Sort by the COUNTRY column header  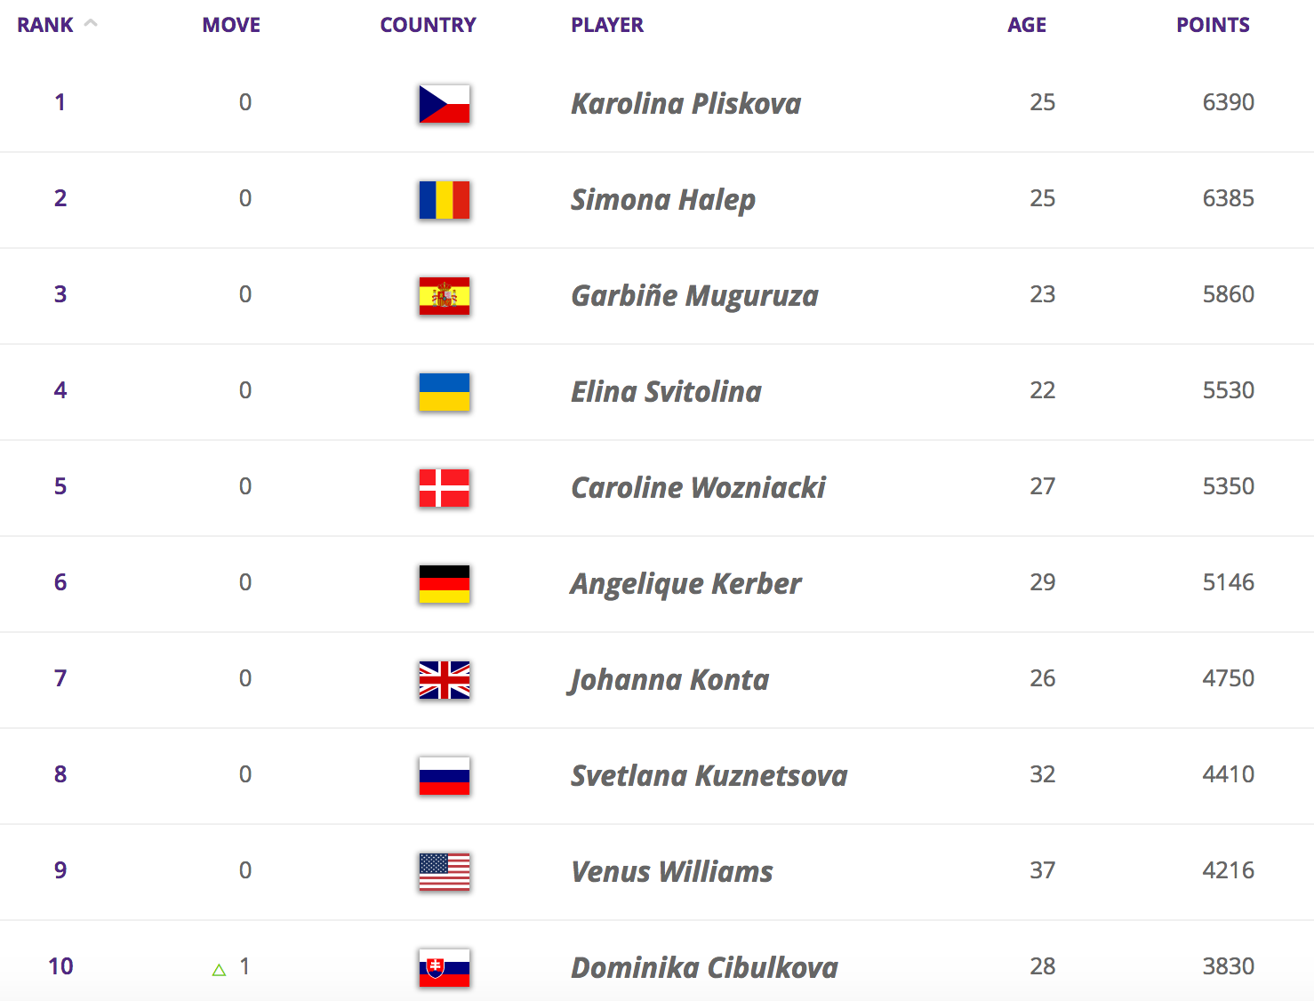[428, 25]
